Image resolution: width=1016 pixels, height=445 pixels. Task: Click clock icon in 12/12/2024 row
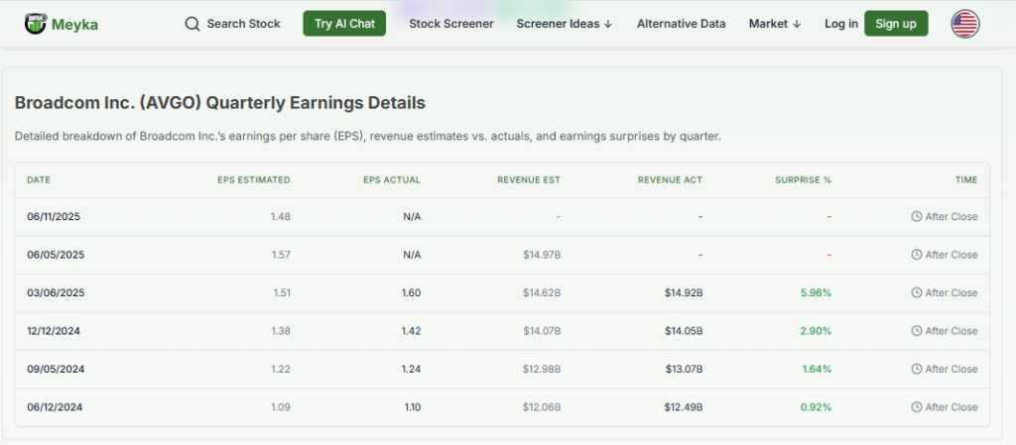[x=916, y=331]
